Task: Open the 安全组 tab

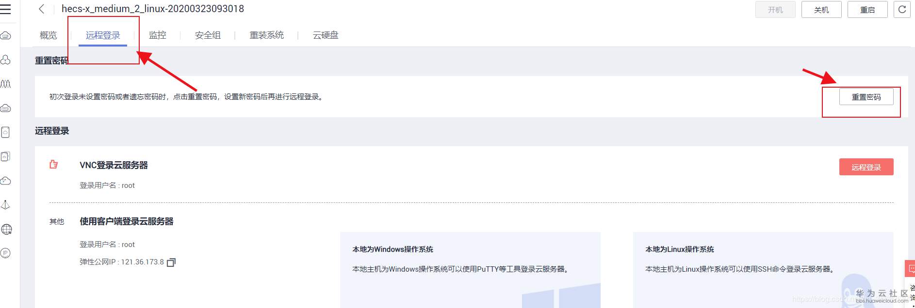Action: pos(208,35)
